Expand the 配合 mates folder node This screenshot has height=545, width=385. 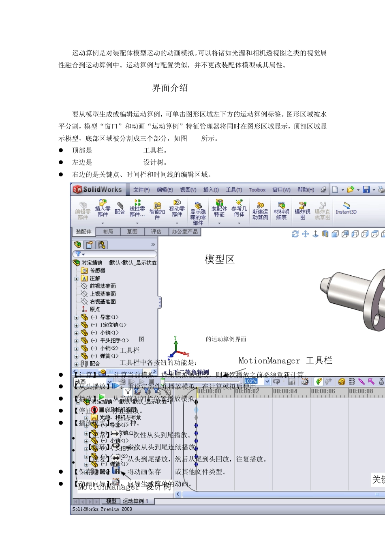(76, 364)
